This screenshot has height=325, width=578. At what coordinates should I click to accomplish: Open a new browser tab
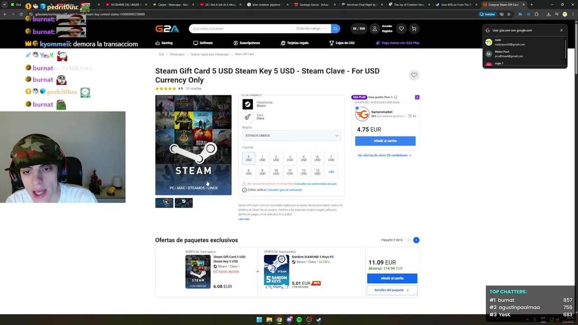pyautogui.click(x=531, y=5)
